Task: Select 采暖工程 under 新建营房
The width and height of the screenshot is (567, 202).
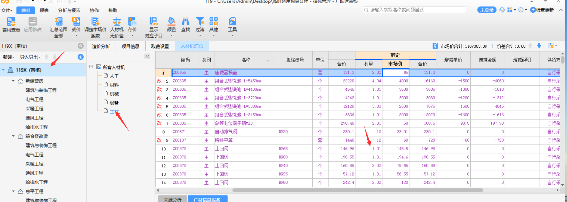Action: coord(35,108)
